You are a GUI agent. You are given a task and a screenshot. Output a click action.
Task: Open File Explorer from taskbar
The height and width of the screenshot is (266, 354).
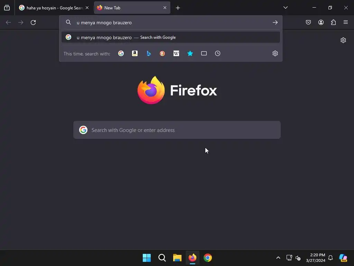[x=177, y=258]
